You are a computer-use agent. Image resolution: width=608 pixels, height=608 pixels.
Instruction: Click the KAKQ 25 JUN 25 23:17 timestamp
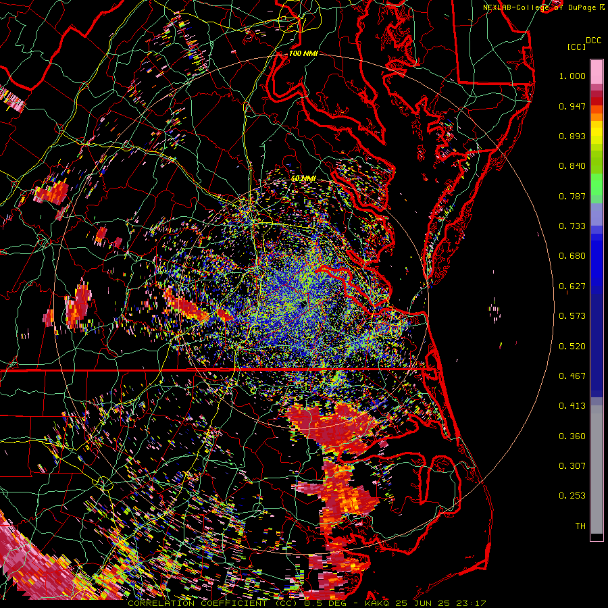pos(426,603)
